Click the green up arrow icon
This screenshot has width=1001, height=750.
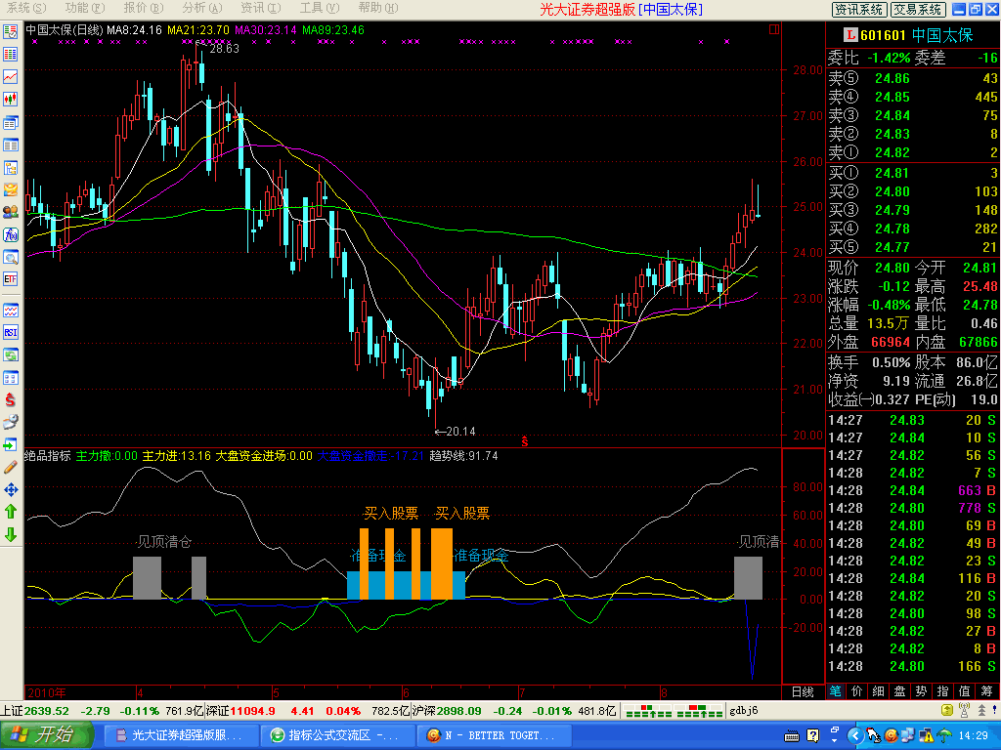click(11, 512)
